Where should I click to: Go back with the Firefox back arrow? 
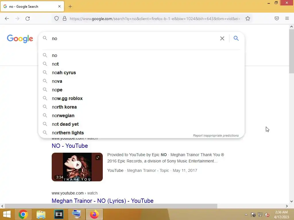click(x=7, y=19)
